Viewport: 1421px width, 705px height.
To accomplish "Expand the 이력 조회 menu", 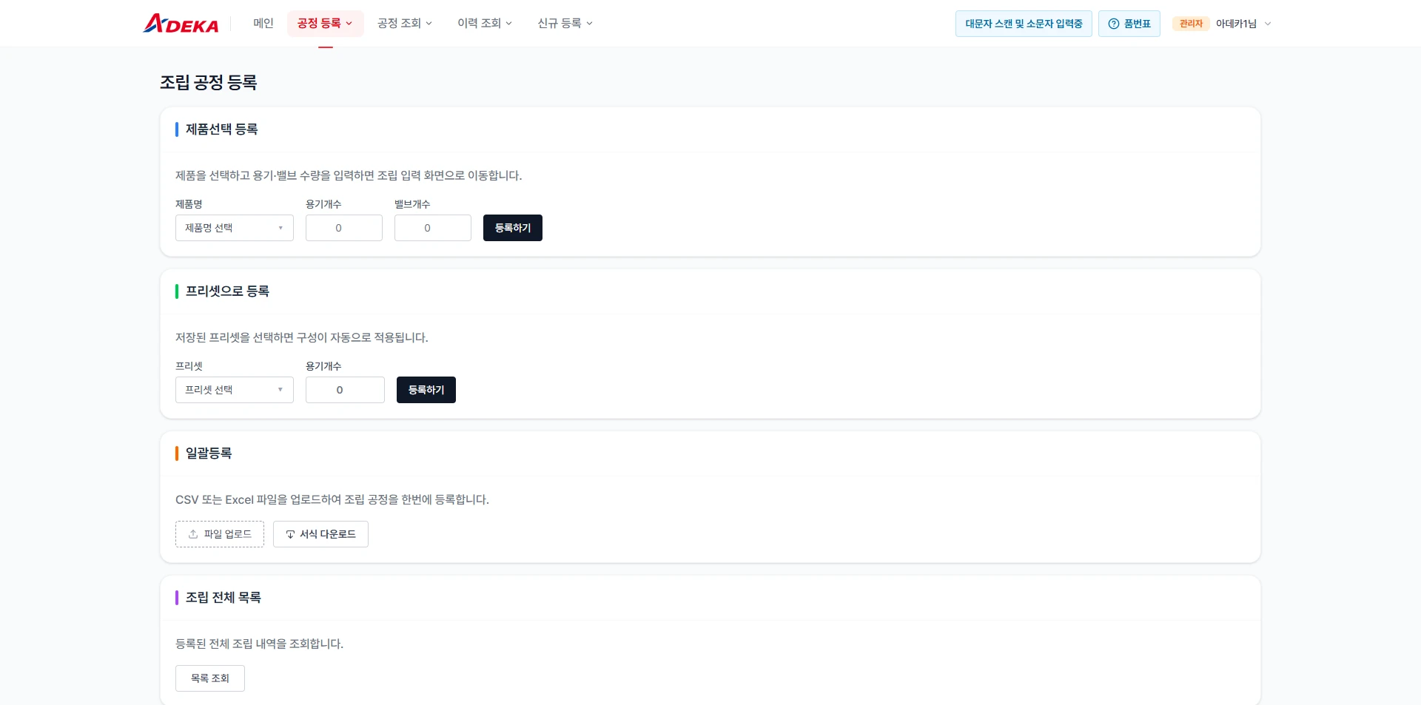I will pyautogui.click(x=485, y=24).
